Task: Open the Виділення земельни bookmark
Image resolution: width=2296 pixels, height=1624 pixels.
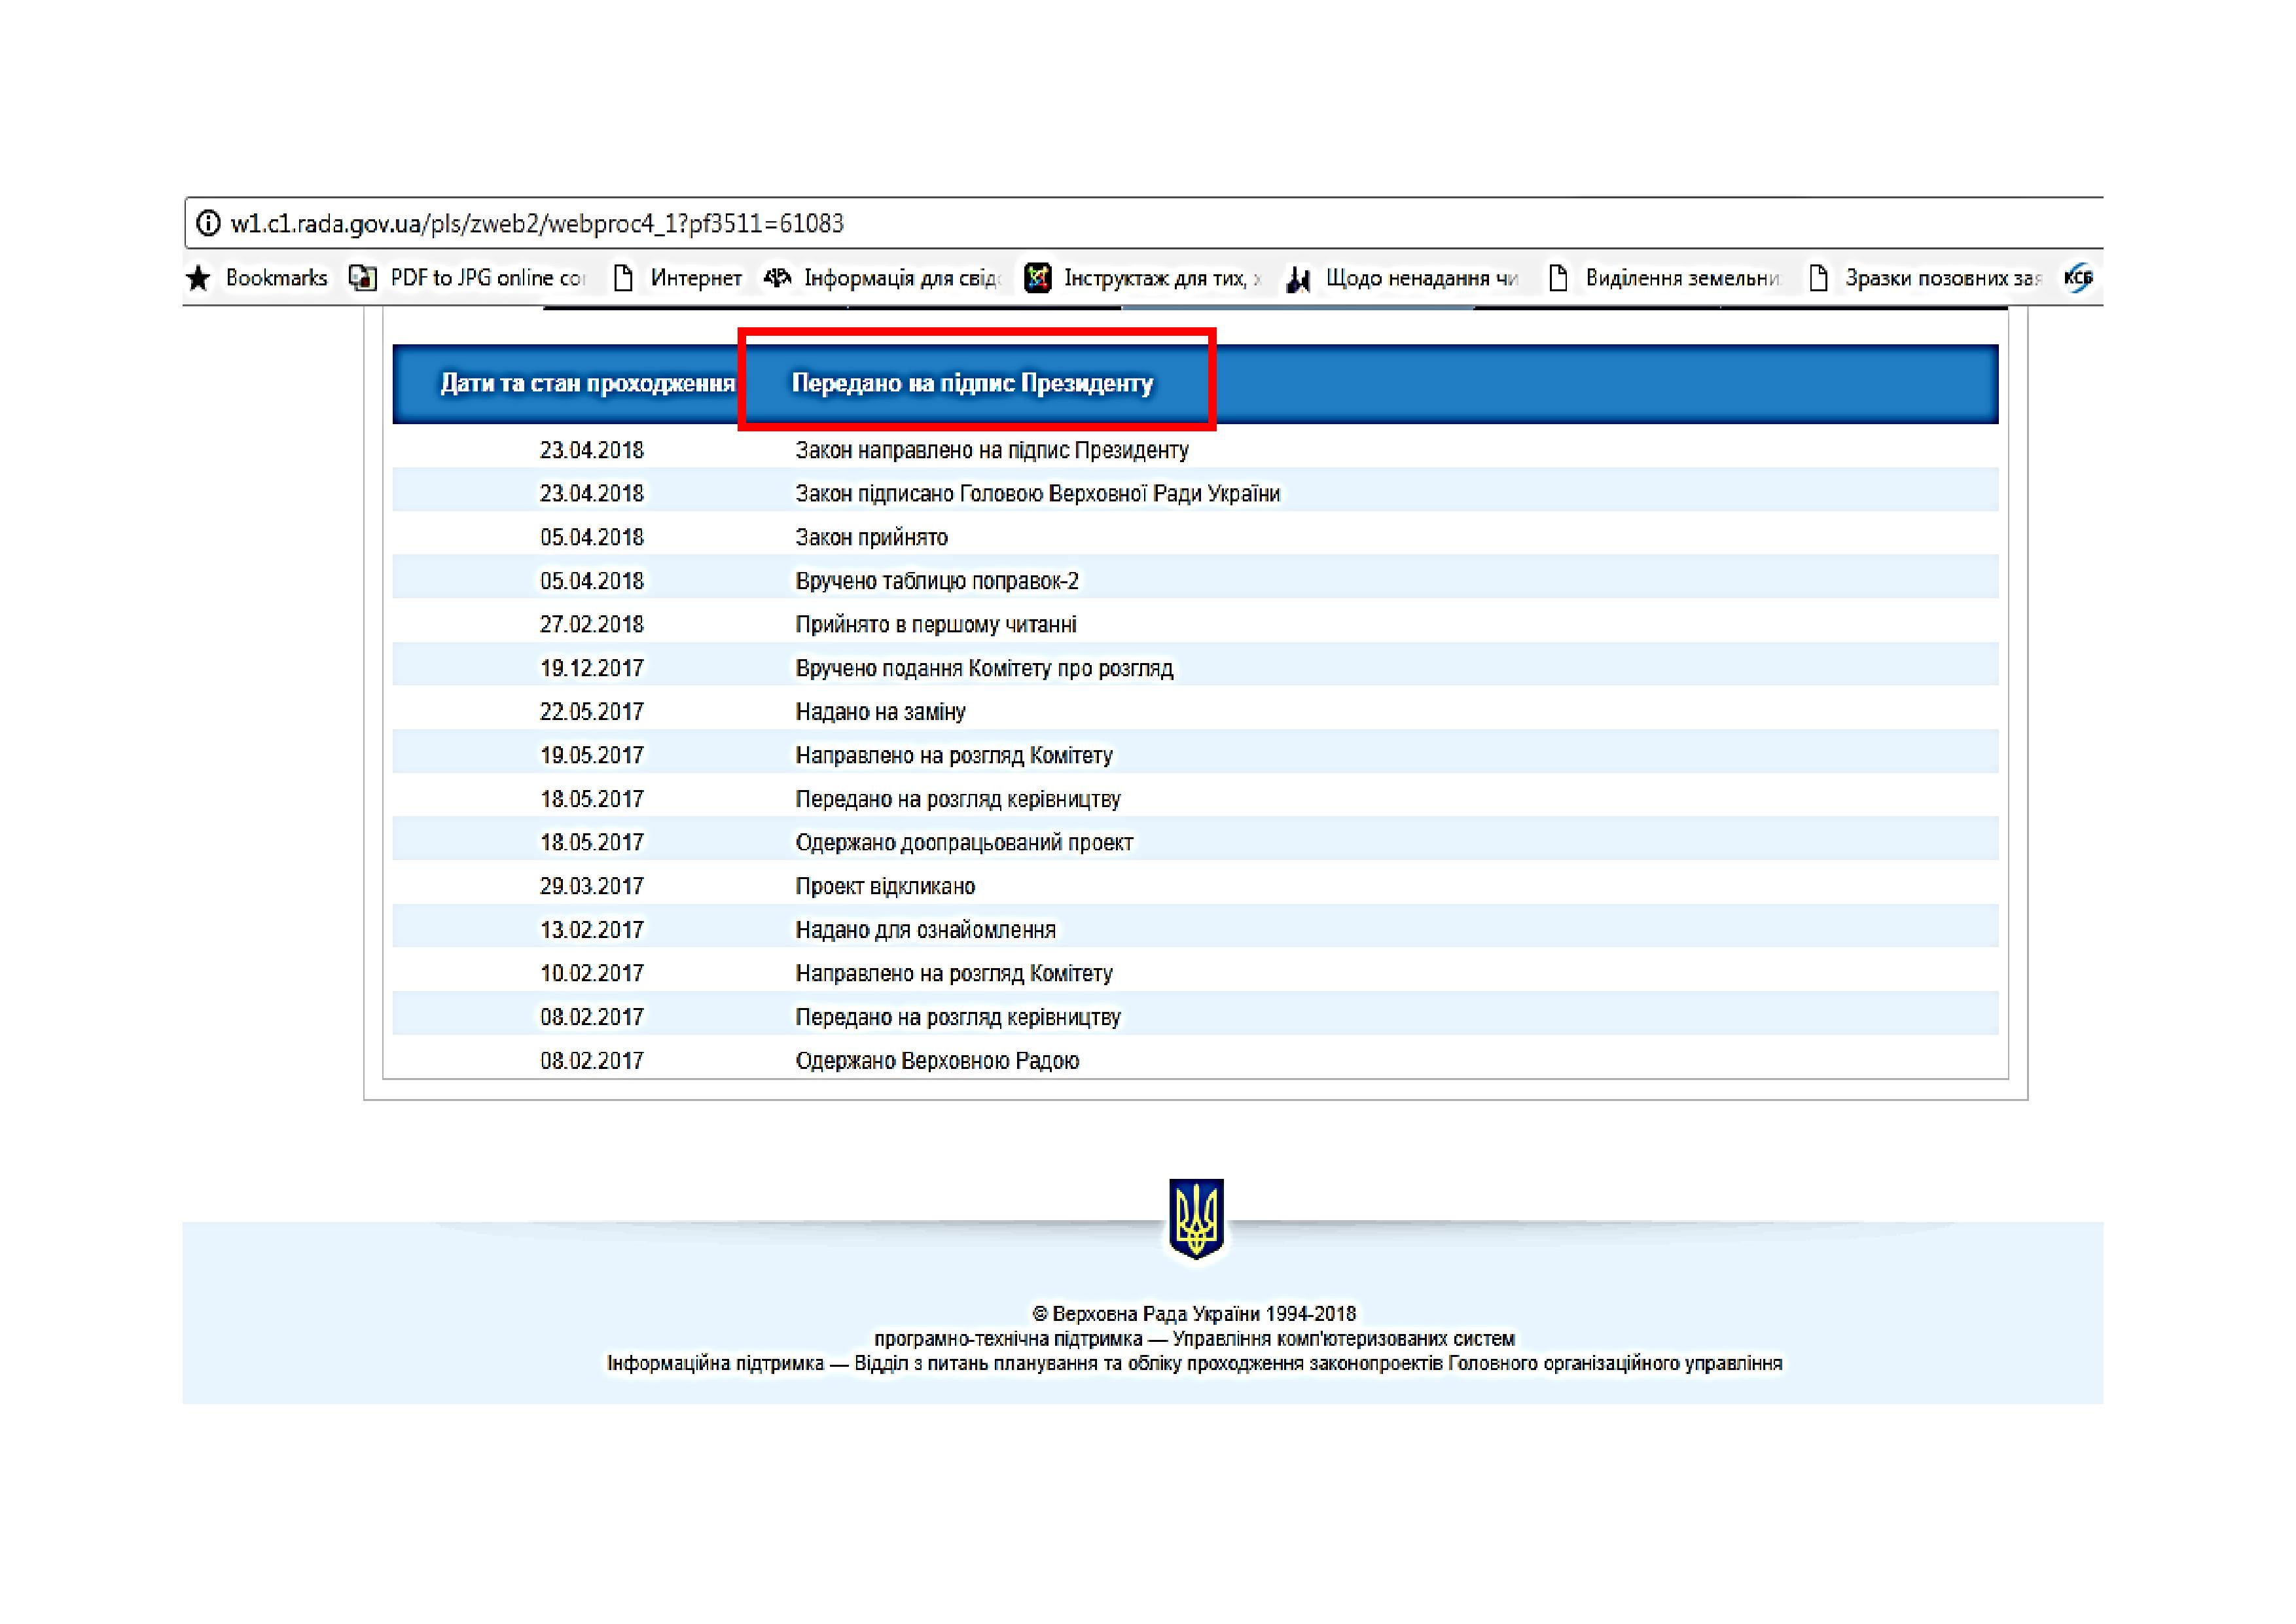Action: [x=1682, y=278]
